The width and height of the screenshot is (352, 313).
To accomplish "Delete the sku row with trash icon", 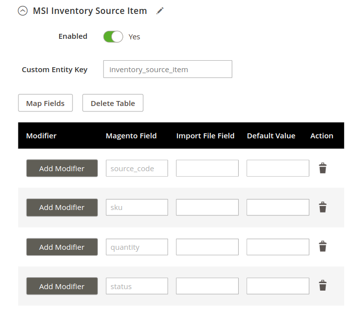I will pyautogui.click(x=323, y=207).
